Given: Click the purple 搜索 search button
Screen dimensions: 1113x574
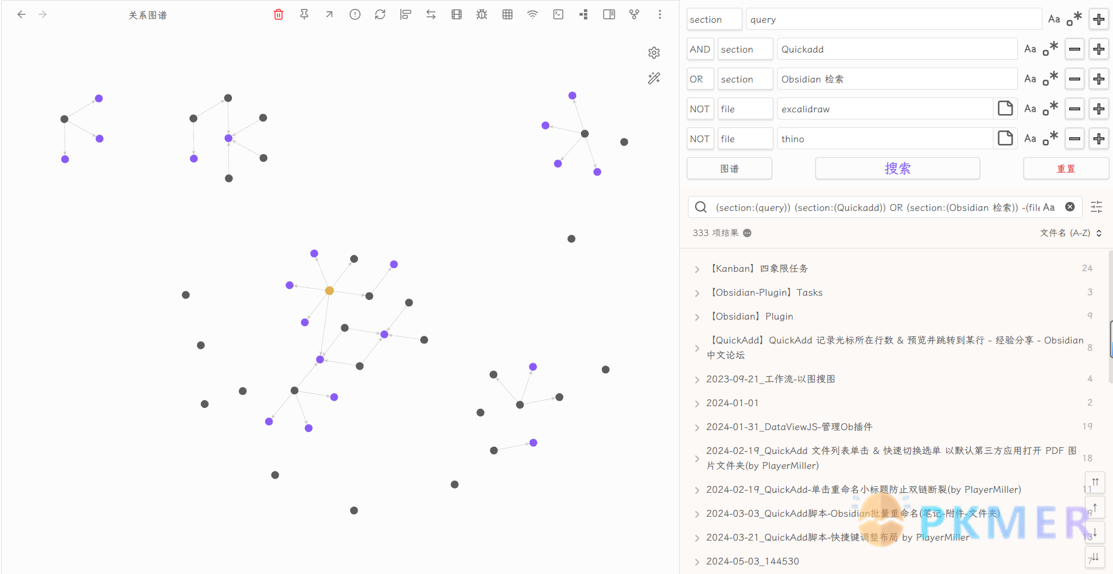Looking at the screenshot, I should [897, 168].
